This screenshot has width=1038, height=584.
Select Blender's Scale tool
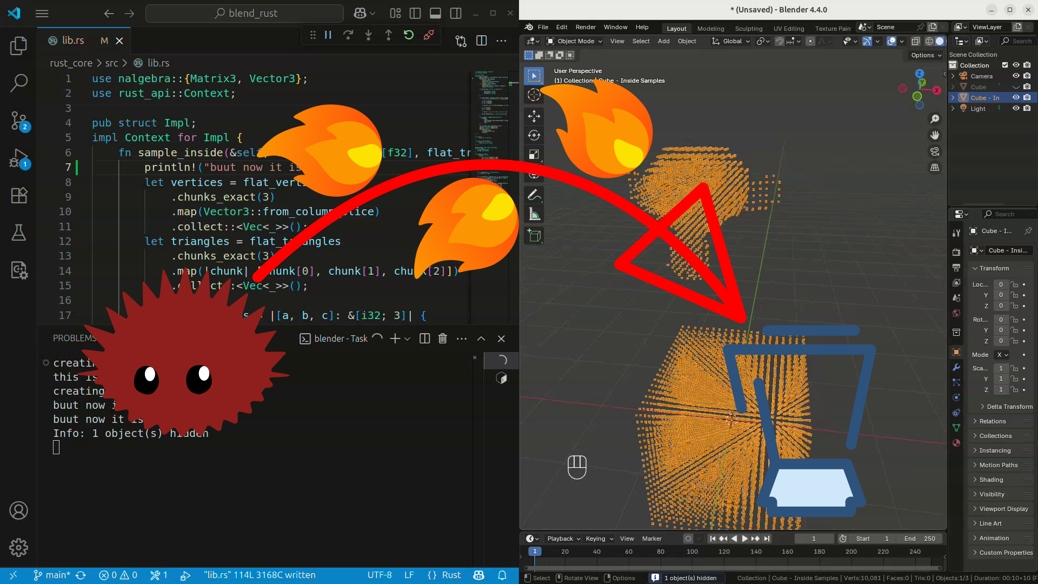pos(534,155)
